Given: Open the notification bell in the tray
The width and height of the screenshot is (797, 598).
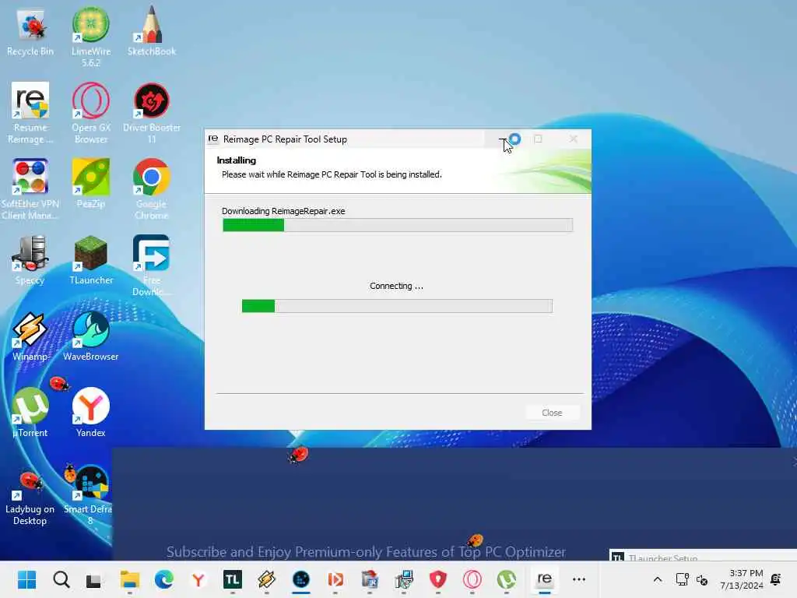Looking at the screenshot, I should click(776, 579).
